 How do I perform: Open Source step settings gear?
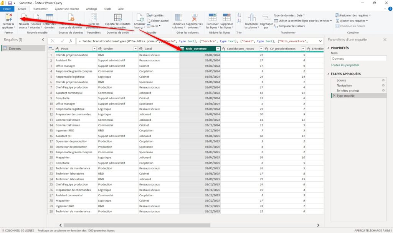[x=383, y=80]
